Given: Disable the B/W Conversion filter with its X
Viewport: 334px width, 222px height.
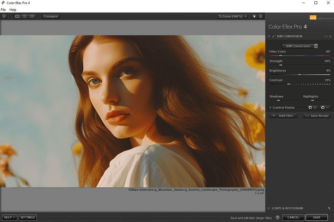Looking at the screenshot, I should point(330,36).
